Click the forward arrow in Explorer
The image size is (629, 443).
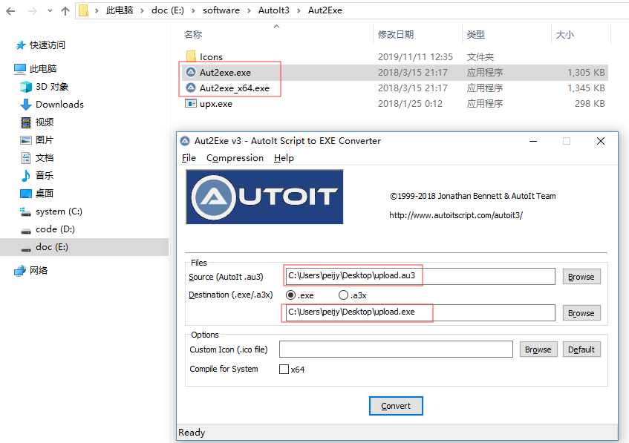coord(33,11)
